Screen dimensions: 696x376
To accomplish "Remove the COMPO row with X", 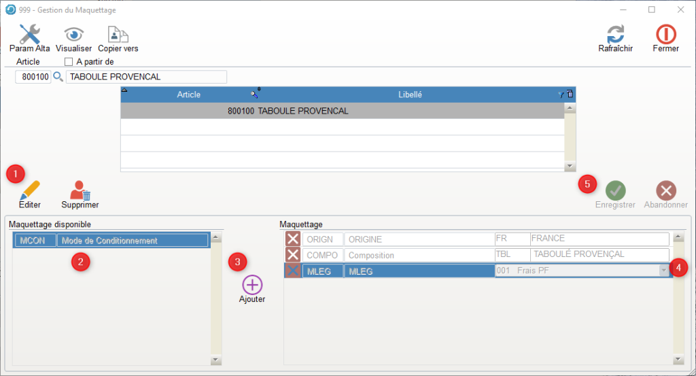I will click(x=292, y=255).
